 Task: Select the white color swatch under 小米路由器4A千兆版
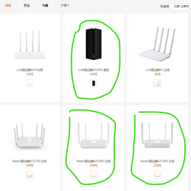[30, 83]
